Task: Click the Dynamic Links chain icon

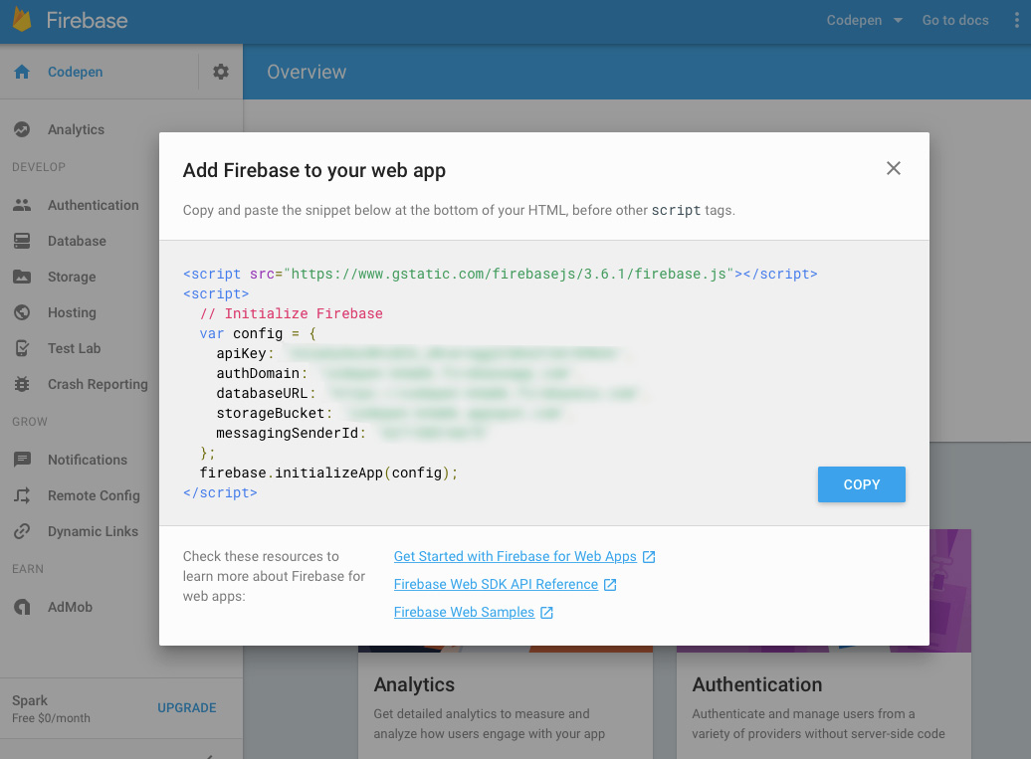Action: coord(22,531)
